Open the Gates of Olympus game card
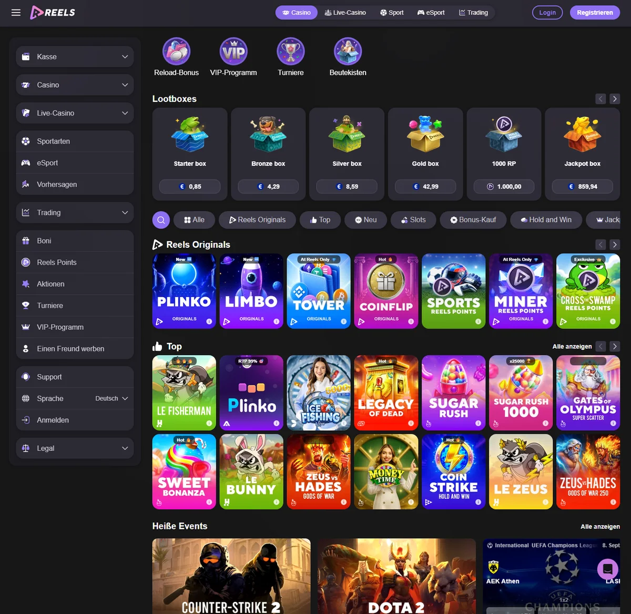631x614 pixels. [588, 392]
